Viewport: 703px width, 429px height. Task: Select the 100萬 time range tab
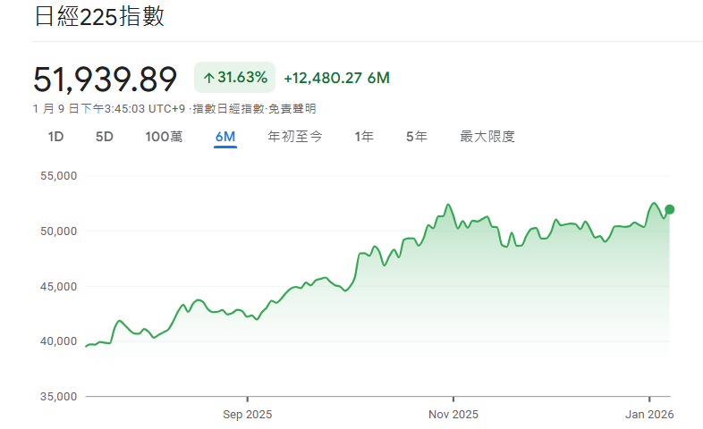pos(164,137)
